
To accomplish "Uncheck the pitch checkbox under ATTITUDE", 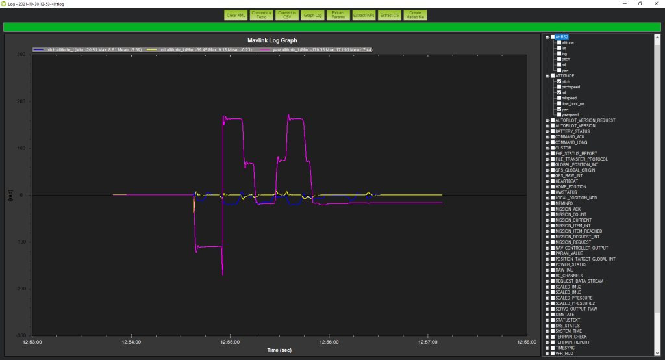I will point(558,81).
